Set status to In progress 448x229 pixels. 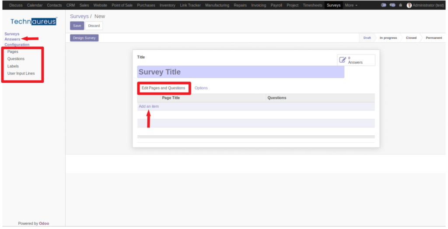click(x=388, y=38)
